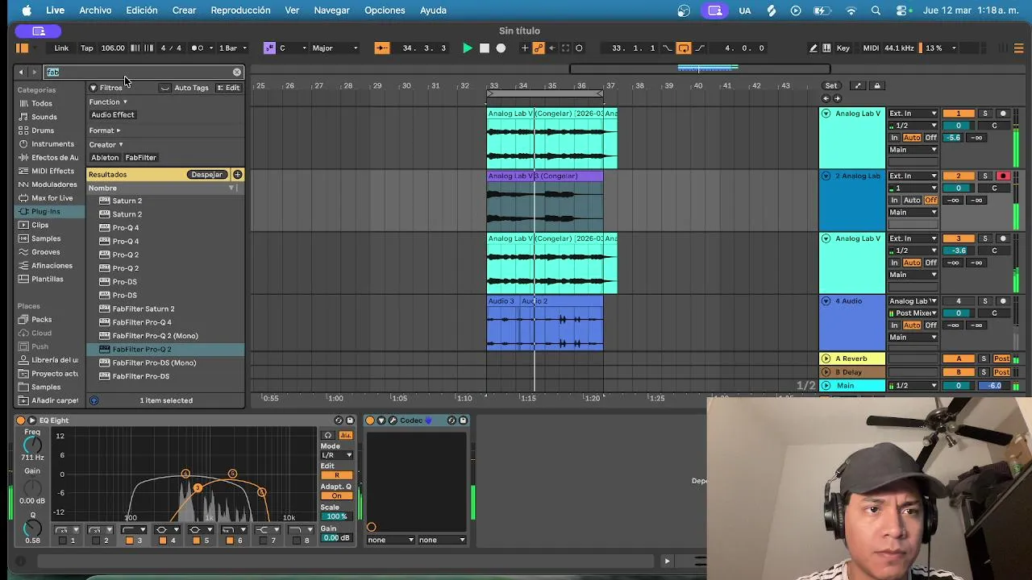Solo track 1 Analog Lab V
The height and width of the screenshot is (580, 1032).
click(x=984, y=114)
